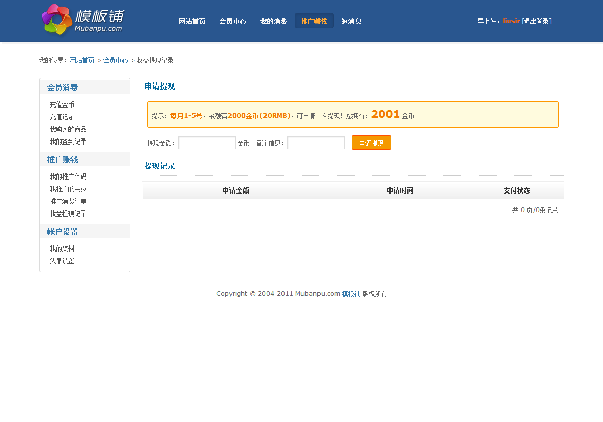The image size is (603, 422).
Task: Go to 我的消费 in the top navigation
Action: tap(273, 21)
